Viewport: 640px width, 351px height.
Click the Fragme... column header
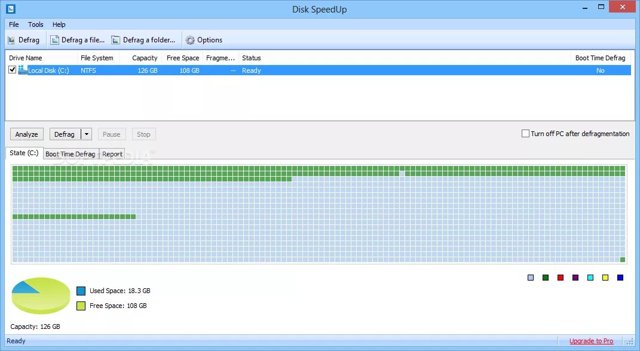pos(221,58)
